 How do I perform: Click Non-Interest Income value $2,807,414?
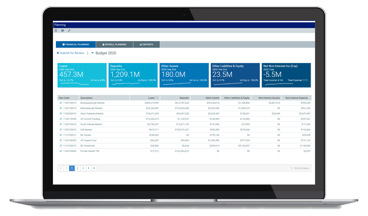coord(274,103)
